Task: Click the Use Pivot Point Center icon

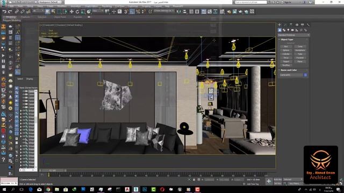Action: click(x=107, y=12)
